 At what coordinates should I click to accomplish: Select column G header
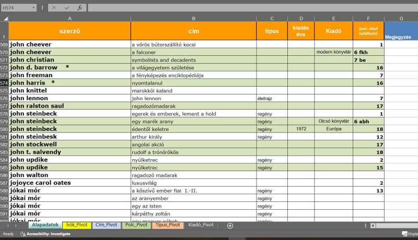[401, 19]
